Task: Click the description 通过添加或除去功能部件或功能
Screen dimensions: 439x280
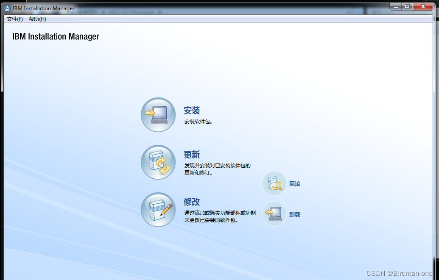Action: 220,213
